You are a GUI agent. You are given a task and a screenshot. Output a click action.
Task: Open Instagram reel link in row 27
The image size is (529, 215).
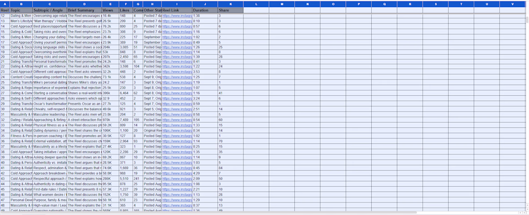pos(177,93)
